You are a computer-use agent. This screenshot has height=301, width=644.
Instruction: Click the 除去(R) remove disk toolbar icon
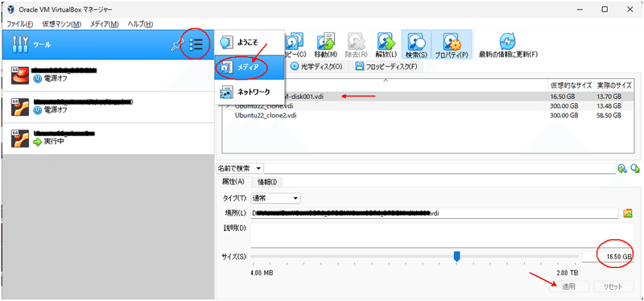point(356,45)
